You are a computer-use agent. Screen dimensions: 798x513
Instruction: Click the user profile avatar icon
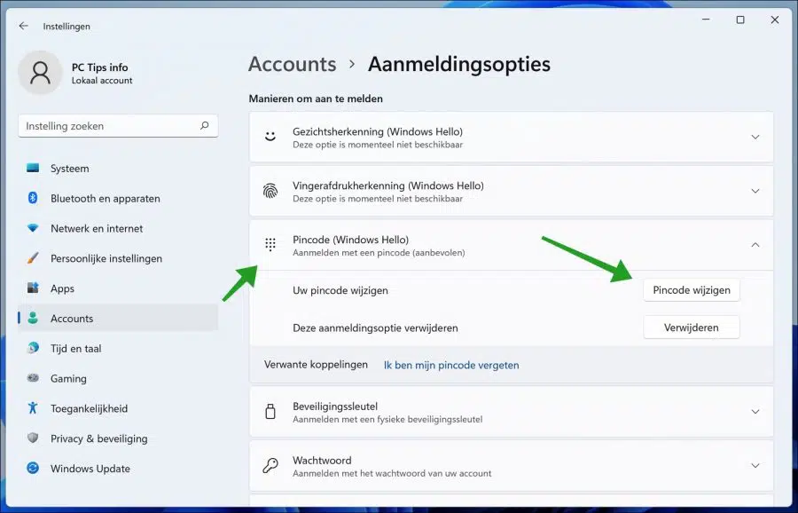[40, 73]
